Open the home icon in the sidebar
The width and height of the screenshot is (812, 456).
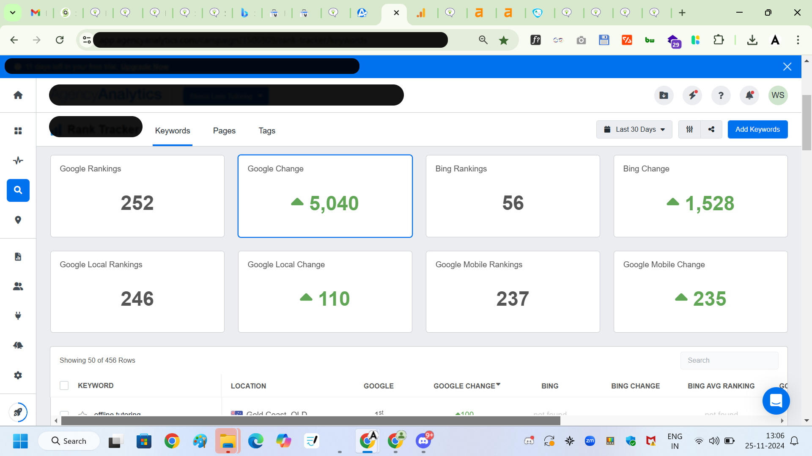pyautogui.click(x=18, y=95)
